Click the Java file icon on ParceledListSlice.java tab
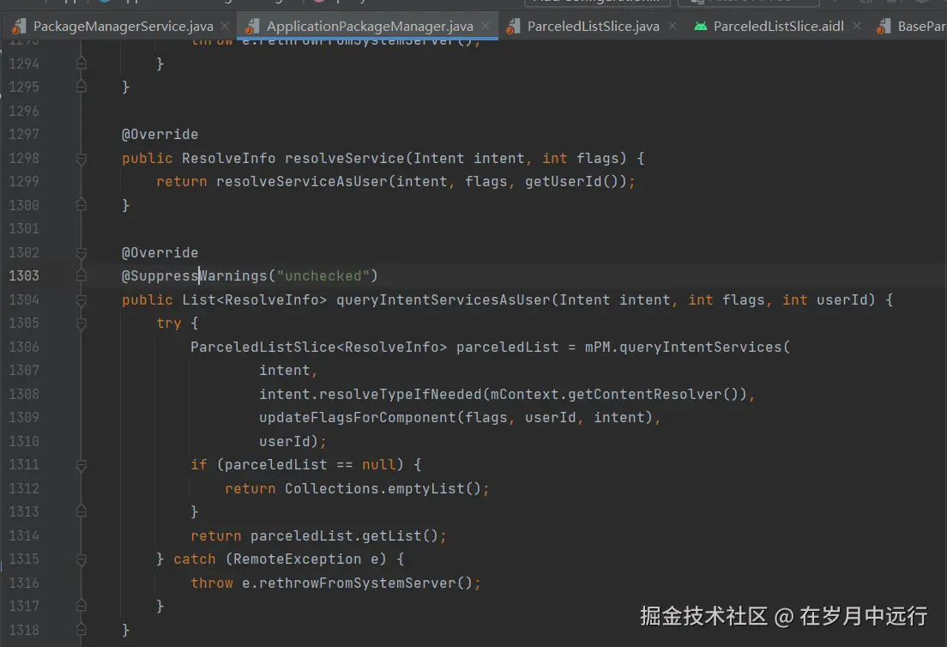 click(x=513, y=26)
